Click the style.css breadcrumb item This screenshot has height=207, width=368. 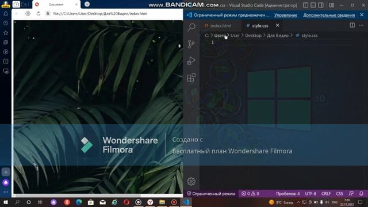(309, 36)
